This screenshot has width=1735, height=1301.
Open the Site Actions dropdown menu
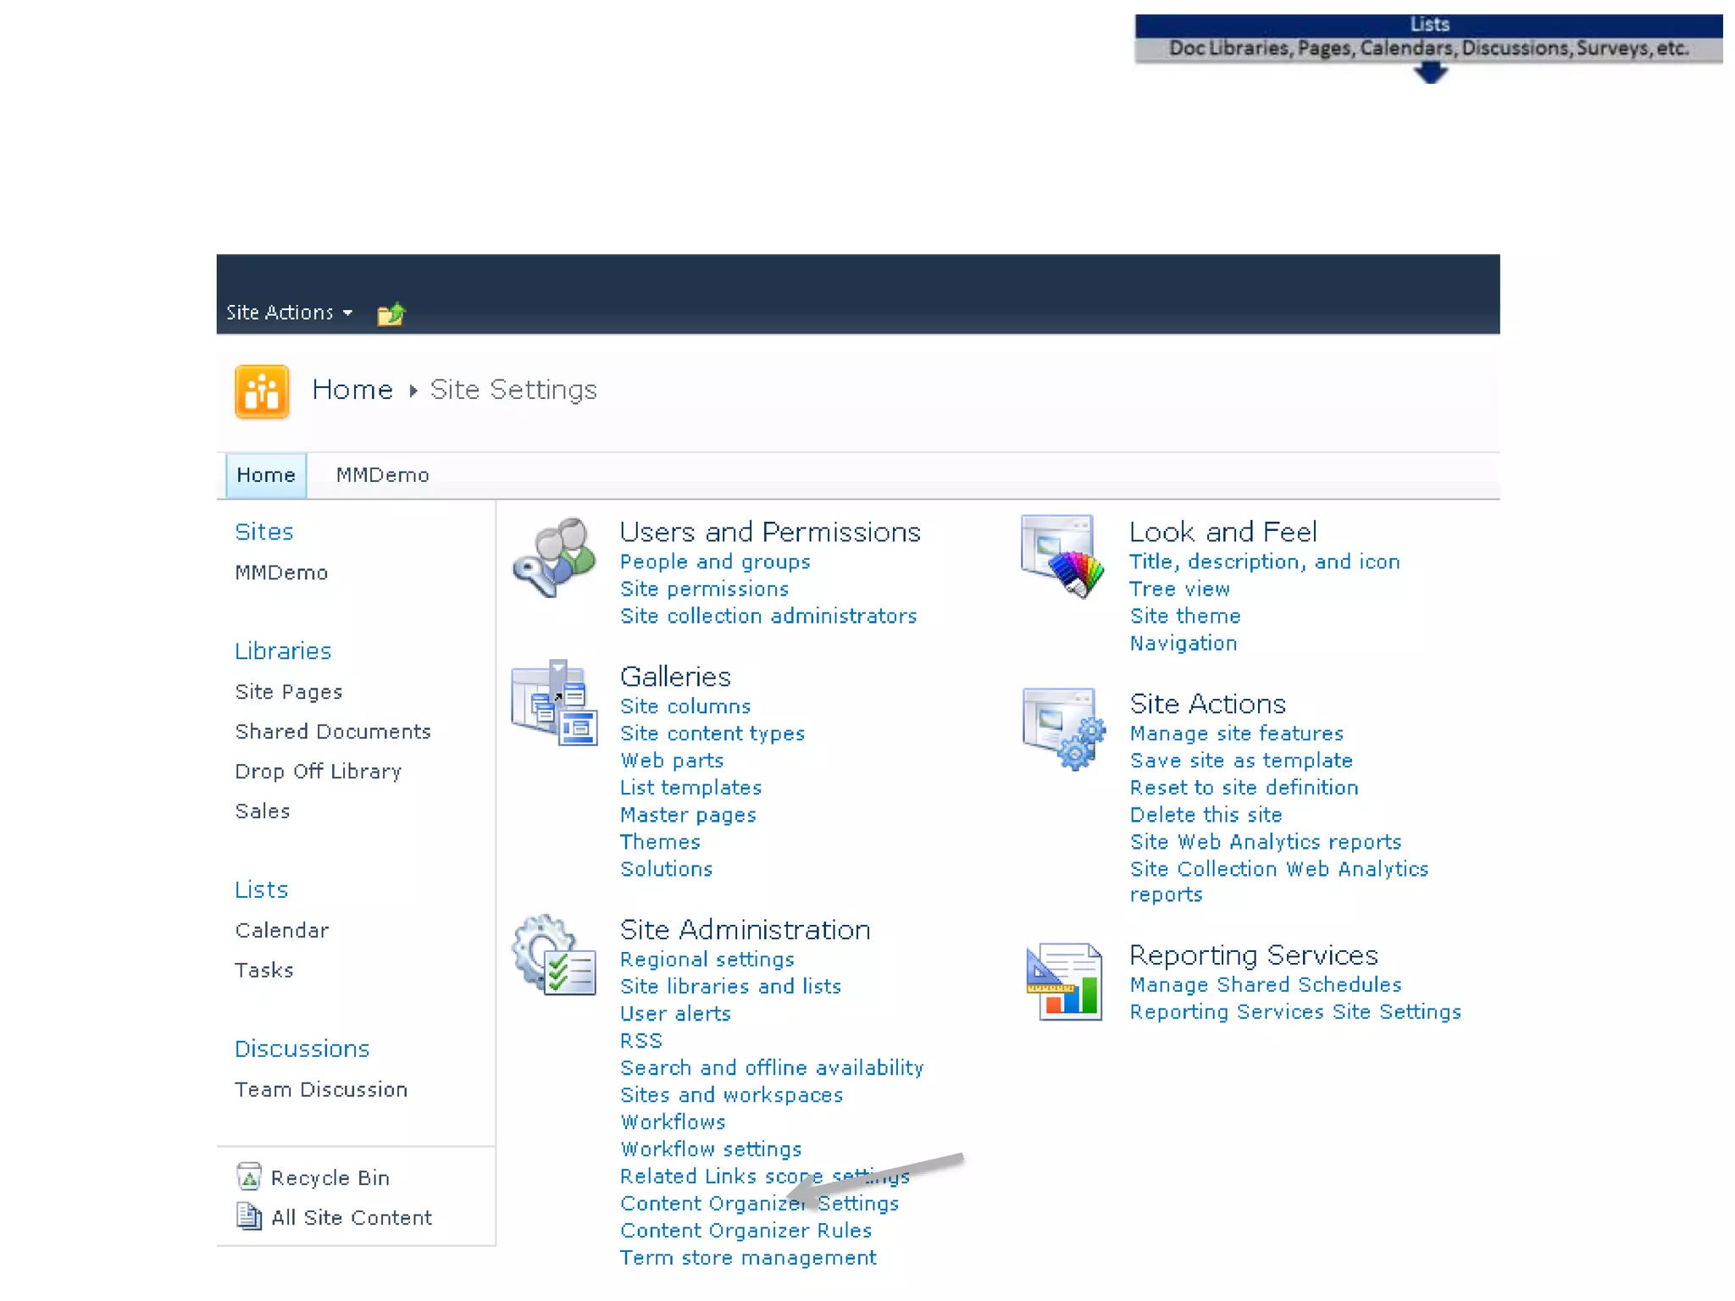pyautogui.click(x=288, y=313)
